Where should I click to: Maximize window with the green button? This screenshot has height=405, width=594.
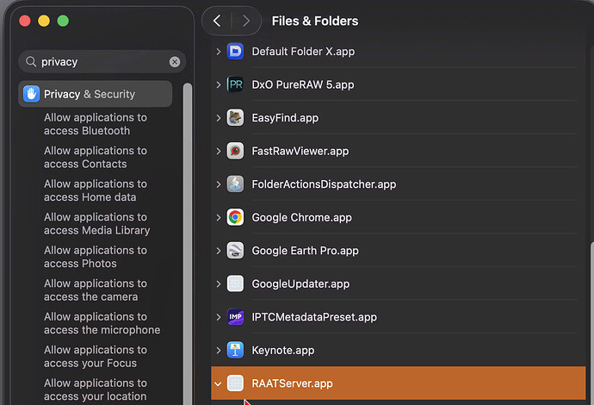click(x=63, y=21)
